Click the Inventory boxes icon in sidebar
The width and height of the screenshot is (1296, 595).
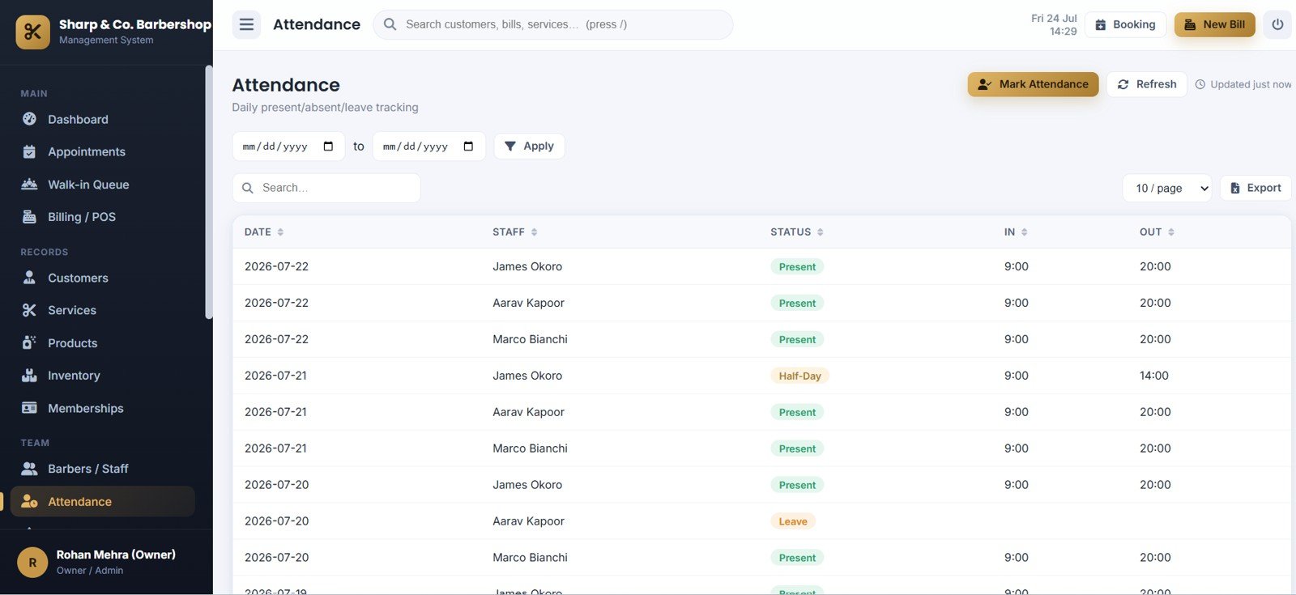coord(29,376)
